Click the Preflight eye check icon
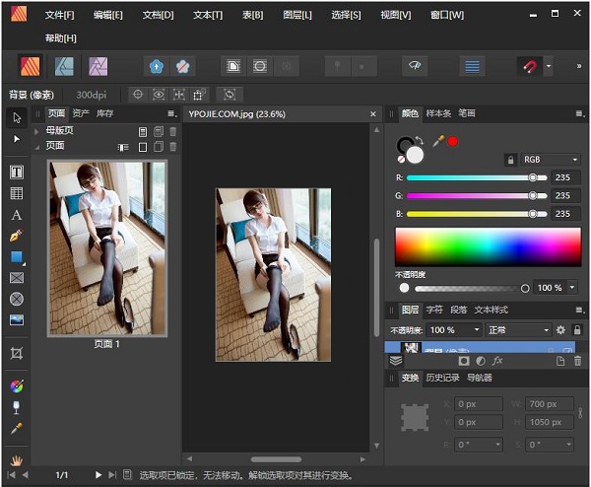This screenshot has width=591, height=487. (x=415, y=66)
